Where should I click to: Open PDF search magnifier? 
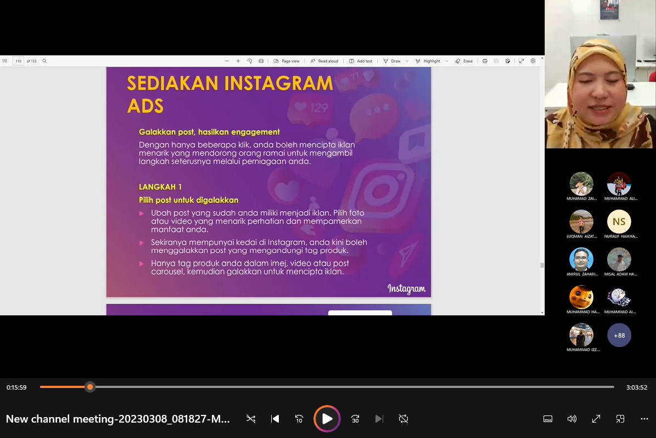click(x=44, y=61)
